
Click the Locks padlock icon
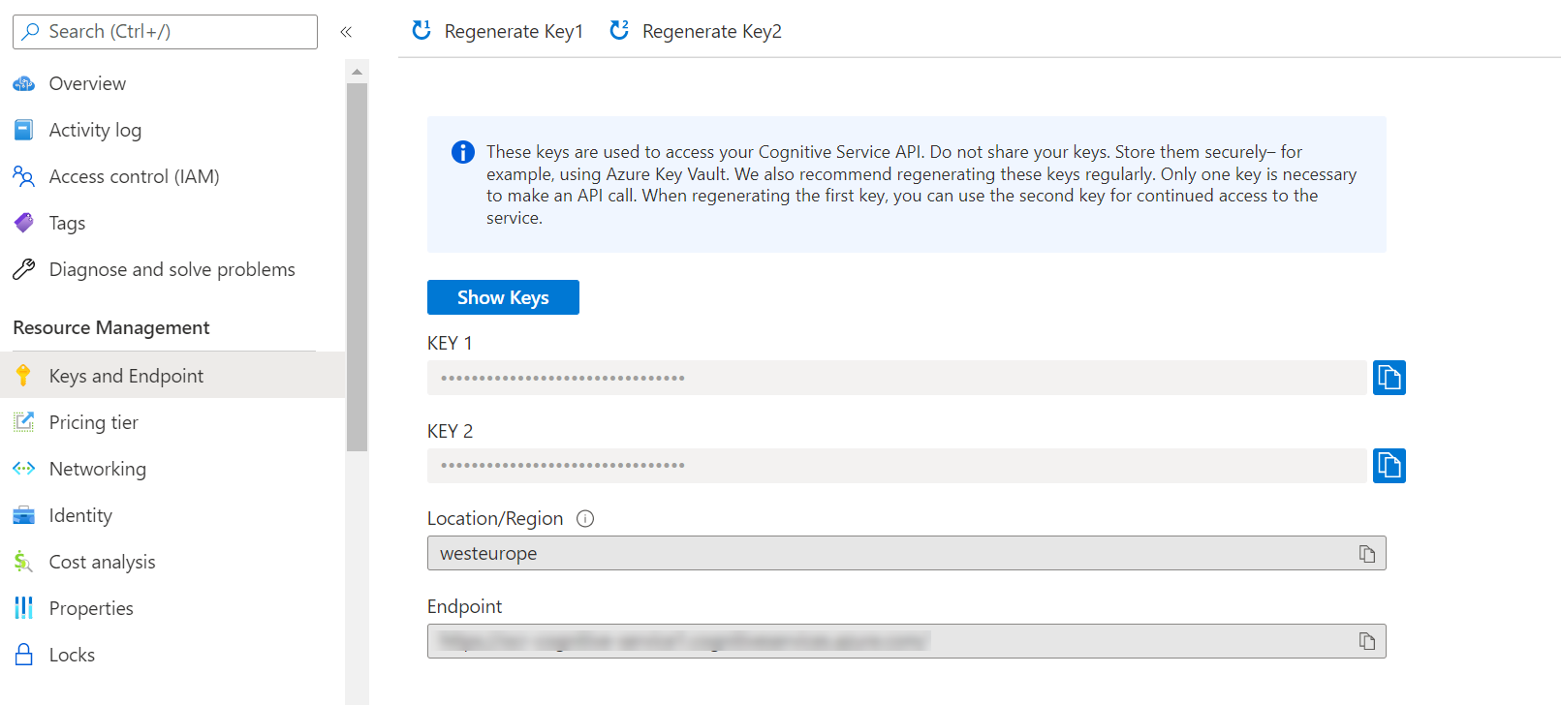click(23, 655)
